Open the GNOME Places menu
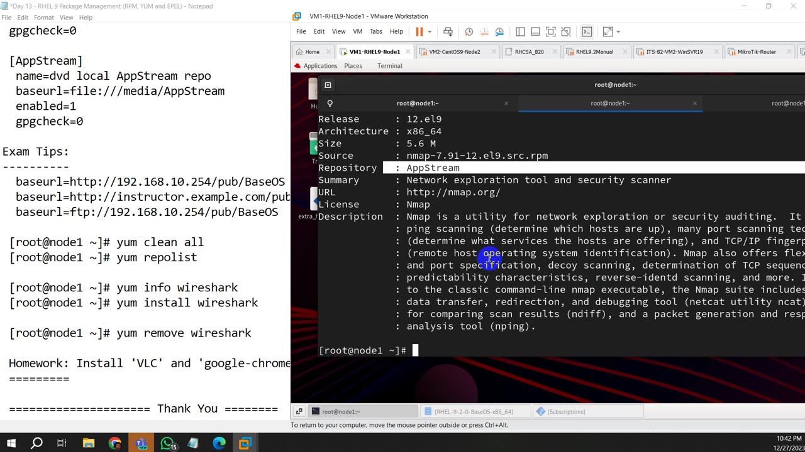Image resolution: width=805 pixels, height=452 pixels. 353,66
